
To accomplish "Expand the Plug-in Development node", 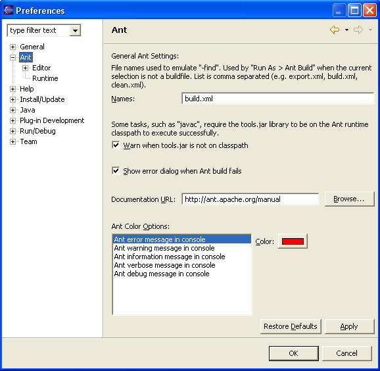I will pos(13,120).
